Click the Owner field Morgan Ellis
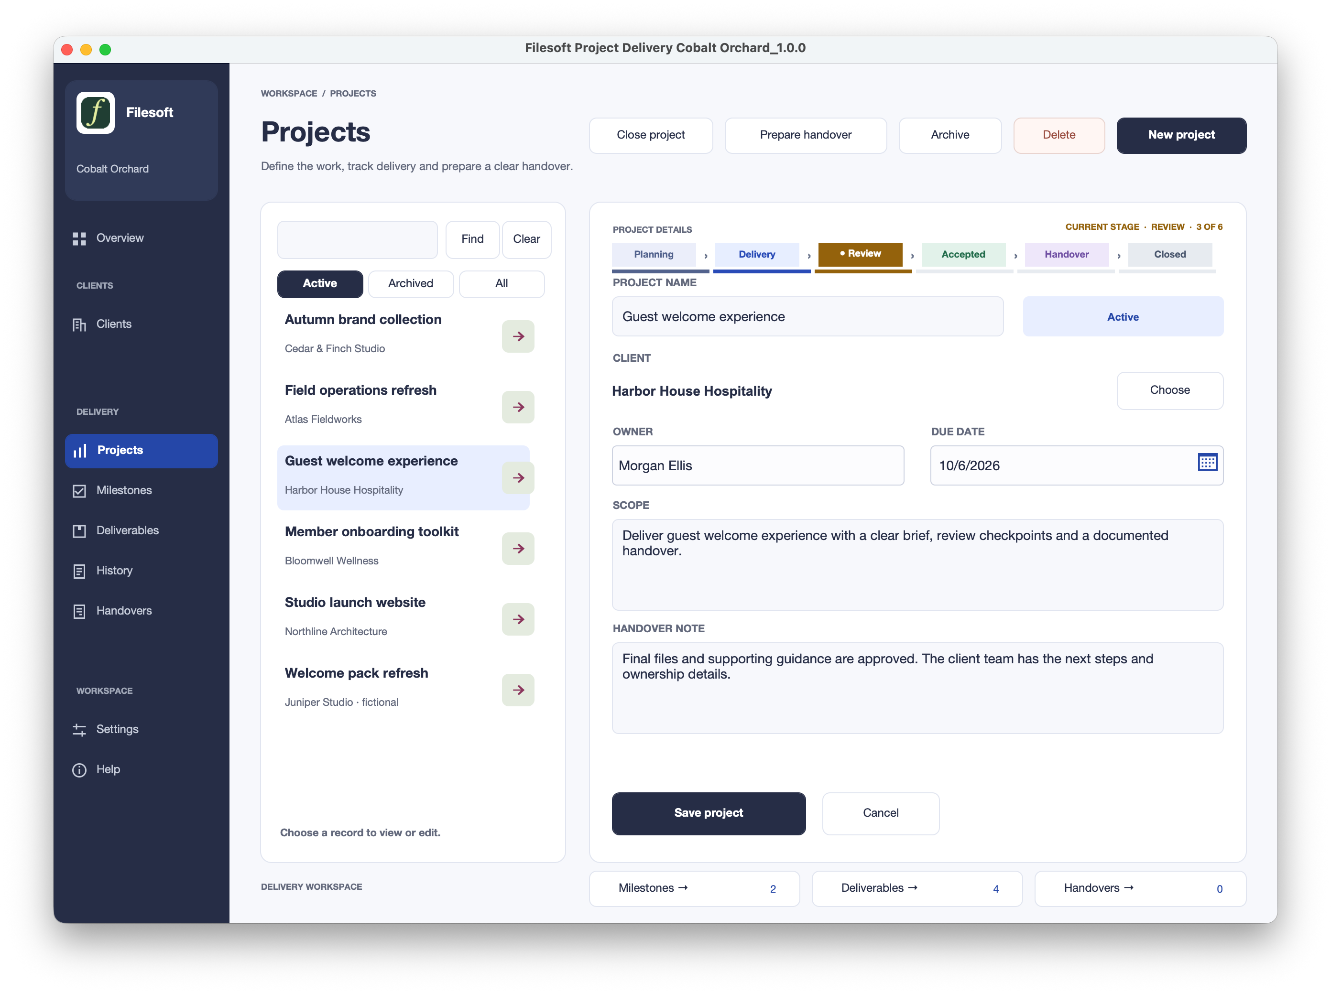The height and width of the screenshot is (994, 1331). (758, 466)
